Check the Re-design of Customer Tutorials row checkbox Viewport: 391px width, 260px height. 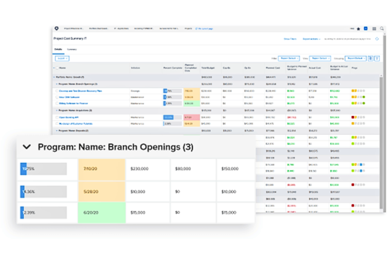57,124
